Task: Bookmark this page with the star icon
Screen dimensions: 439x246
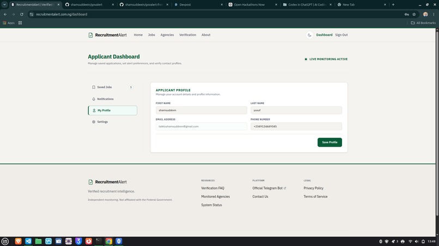Action: 414,14
